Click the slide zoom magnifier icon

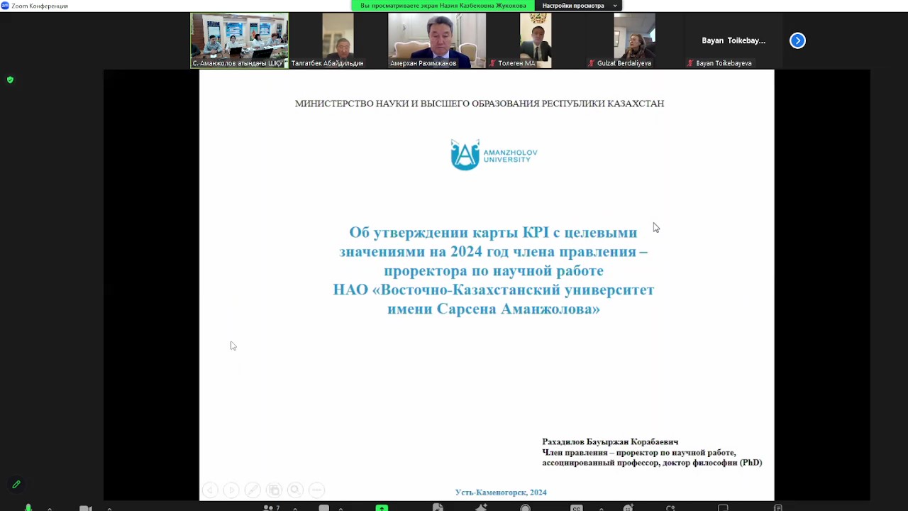[x=295, y=490]
